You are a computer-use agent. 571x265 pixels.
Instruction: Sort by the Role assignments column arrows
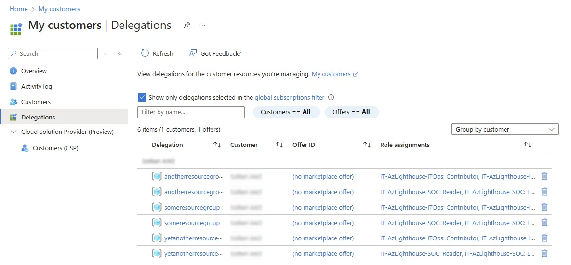coord(528,145)
